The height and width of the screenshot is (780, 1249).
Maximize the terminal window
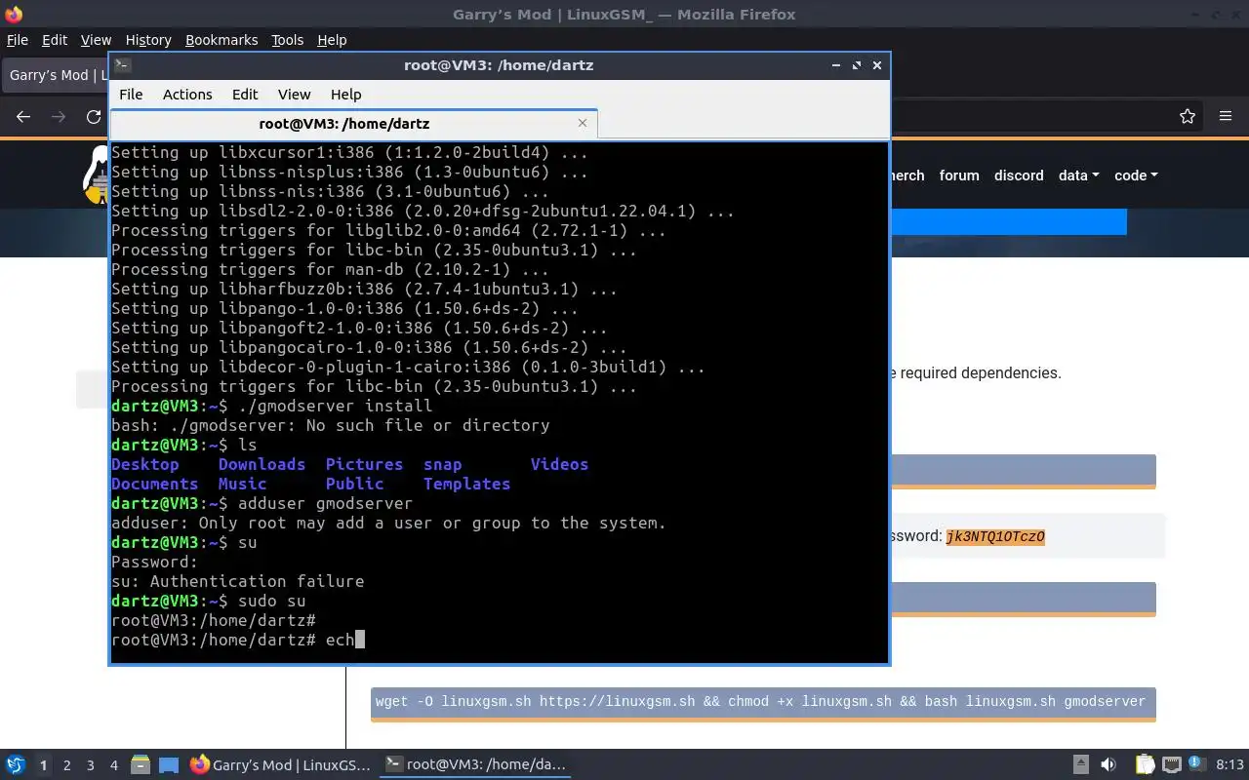tap(857, 65)
